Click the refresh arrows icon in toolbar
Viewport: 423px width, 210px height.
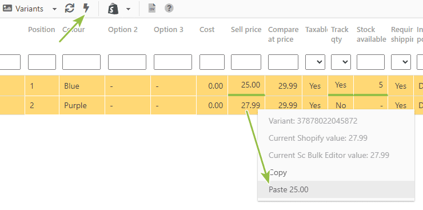tap(70, 9)
